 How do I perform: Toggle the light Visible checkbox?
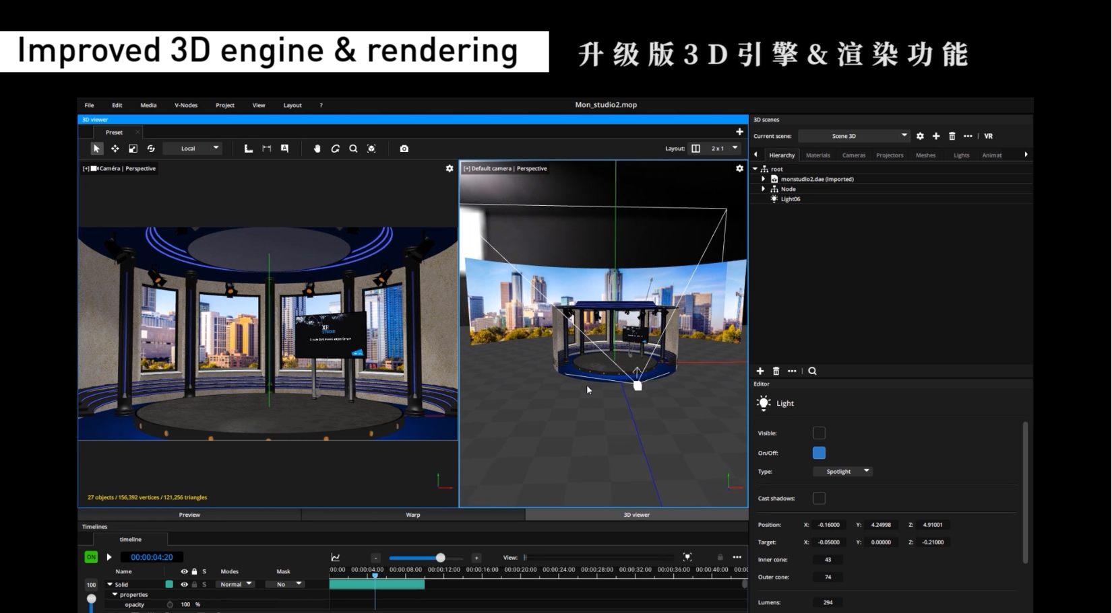[x=819, y=433]
